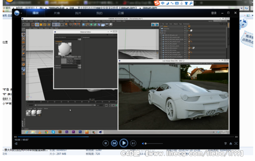Click the rewind arrows beside the progress bar
Screen dimensions: 255x161
click(15, 137)
